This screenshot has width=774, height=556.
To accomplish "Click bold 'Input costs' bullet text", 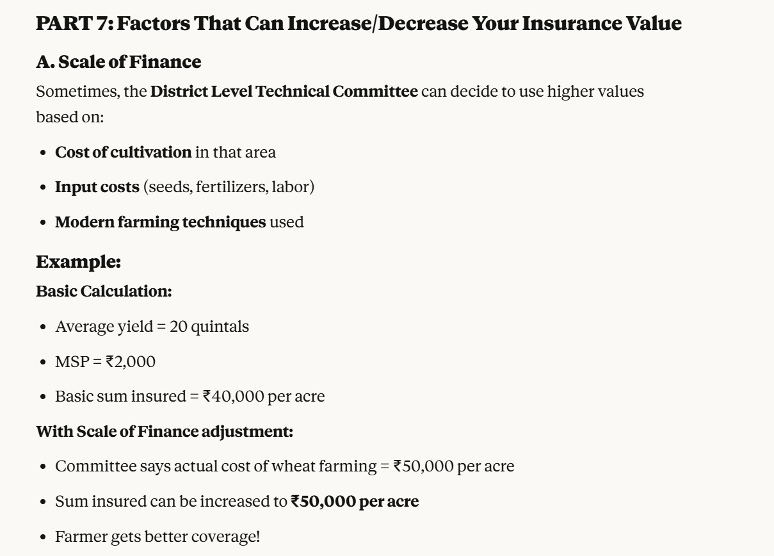I will tap(97, 187).
